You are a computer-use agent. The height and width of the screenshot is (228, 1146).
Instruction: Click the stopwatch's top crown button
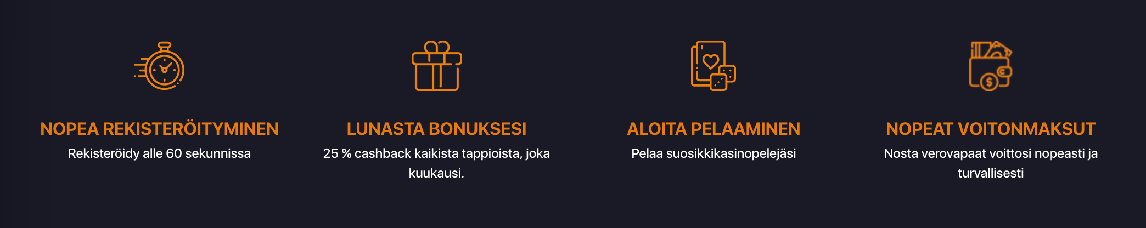164,45
